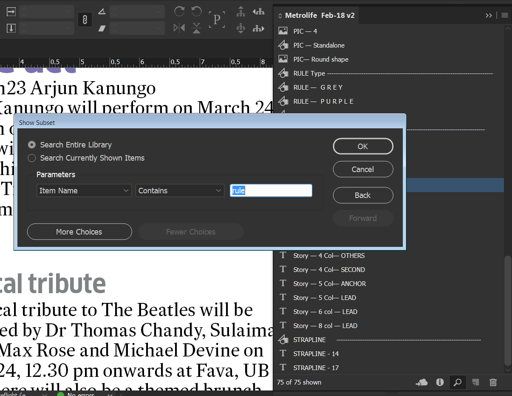Click the rotate 90° counter-clockwise icon
Viewport: 512px width, 396px height.
(196, 11)
